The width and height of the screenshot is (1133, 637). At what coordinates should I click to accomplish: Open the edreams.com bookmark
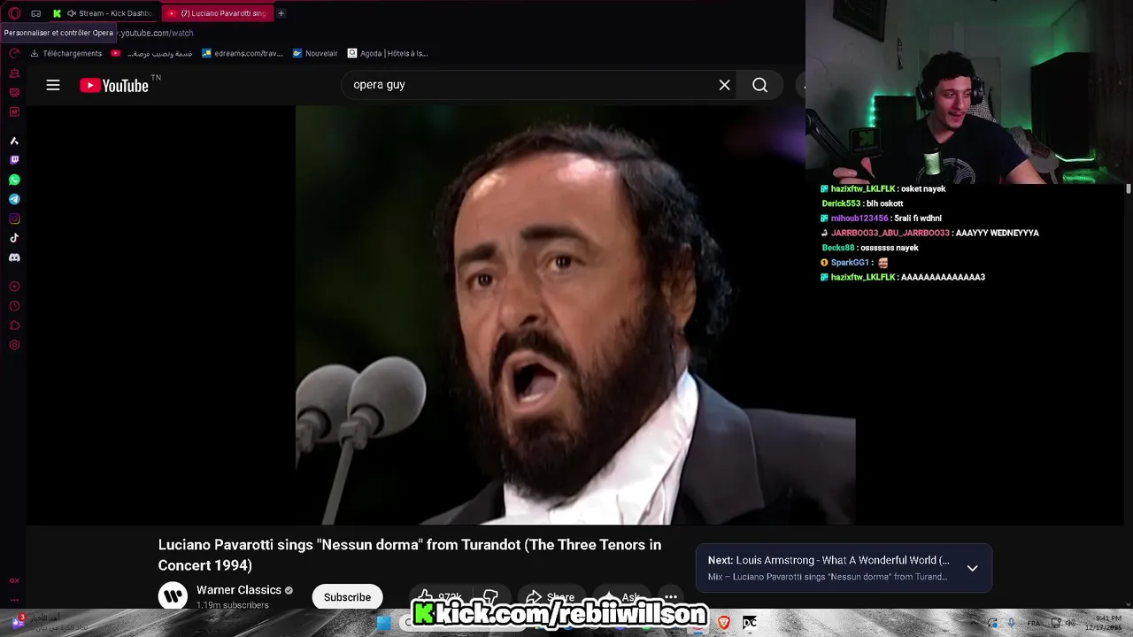pyautogui.click(x=243, y=53)
